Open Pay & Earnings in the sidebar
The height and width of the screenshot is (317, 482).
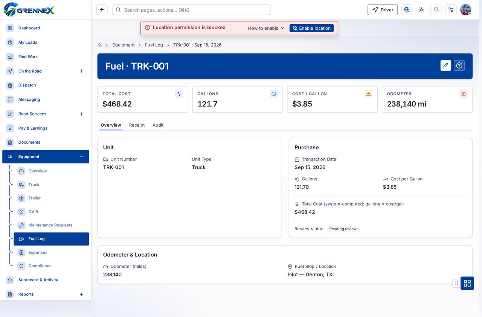click(x=46, y=128)
